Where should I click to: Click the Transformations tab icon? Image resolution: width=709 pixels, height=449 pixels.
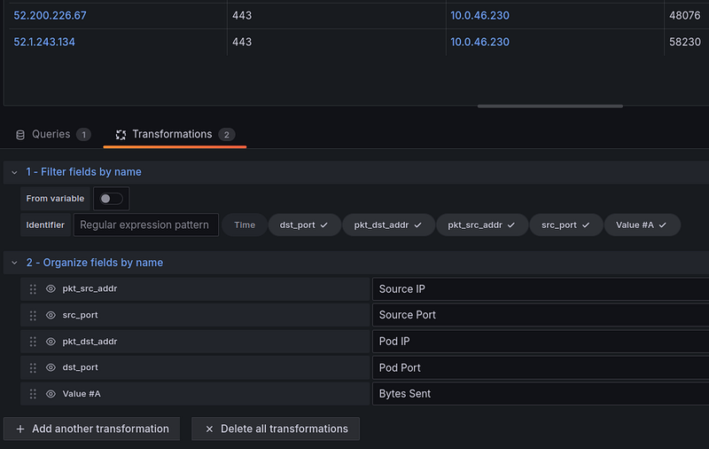121,135
